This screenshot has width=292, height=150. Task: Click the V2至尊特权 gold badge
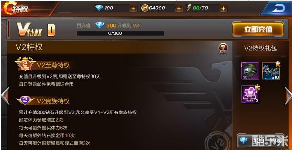pos(25,64)
